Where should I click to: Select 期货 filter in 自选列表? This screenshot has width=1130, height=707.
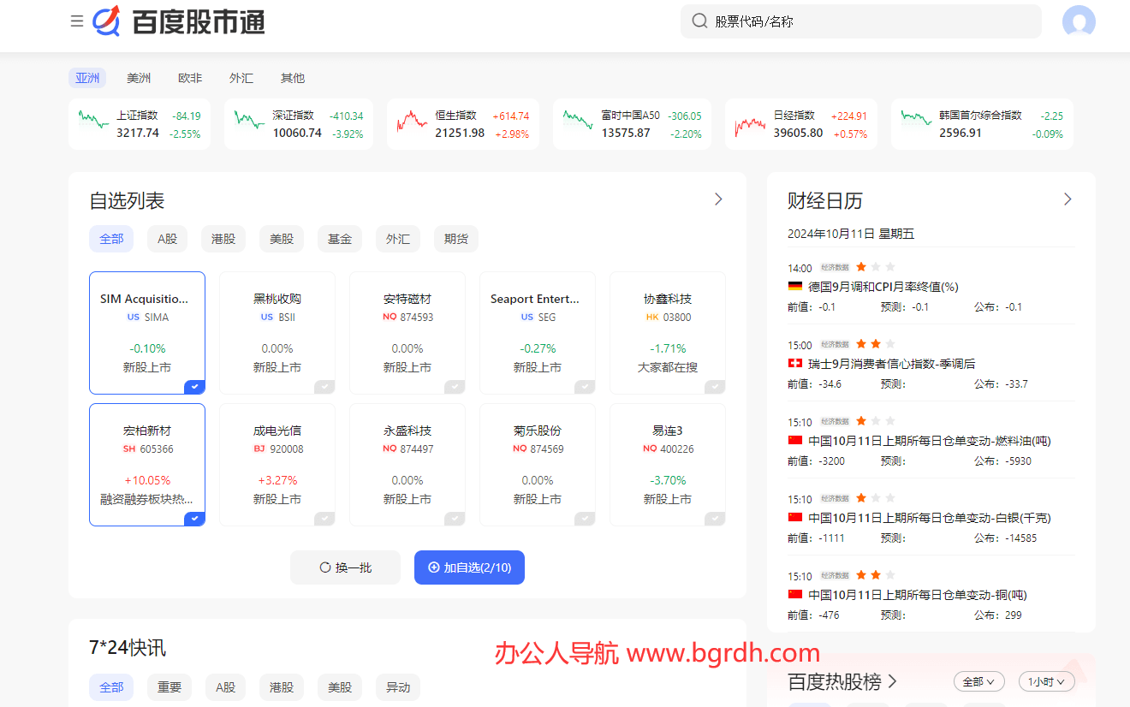click(x=456, y=239)
